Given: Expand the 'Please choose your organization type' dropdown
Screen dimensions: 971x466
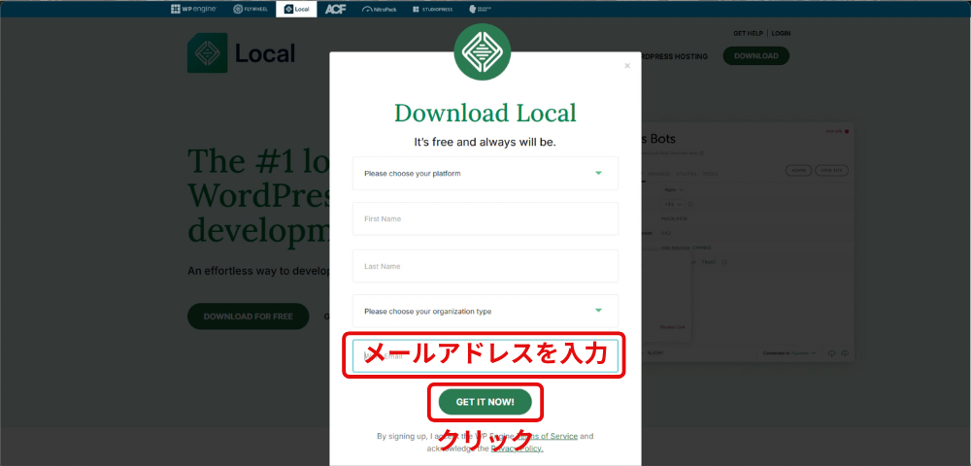Looking at the screenshot, I should (485, 312).
